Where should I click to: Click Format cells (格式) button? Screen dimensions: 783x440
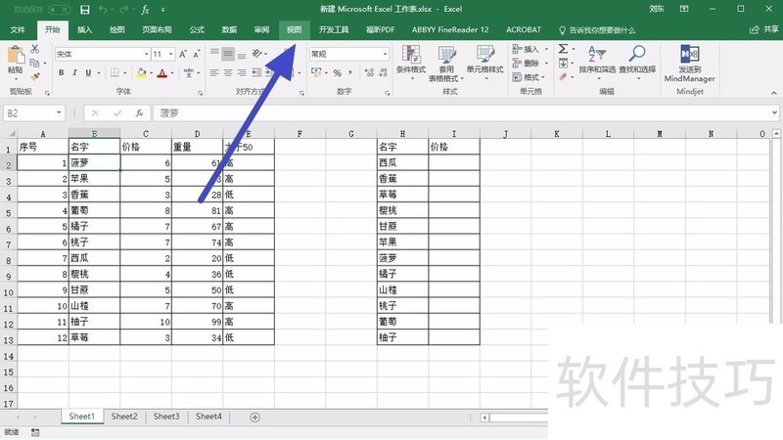pos(529,77)
